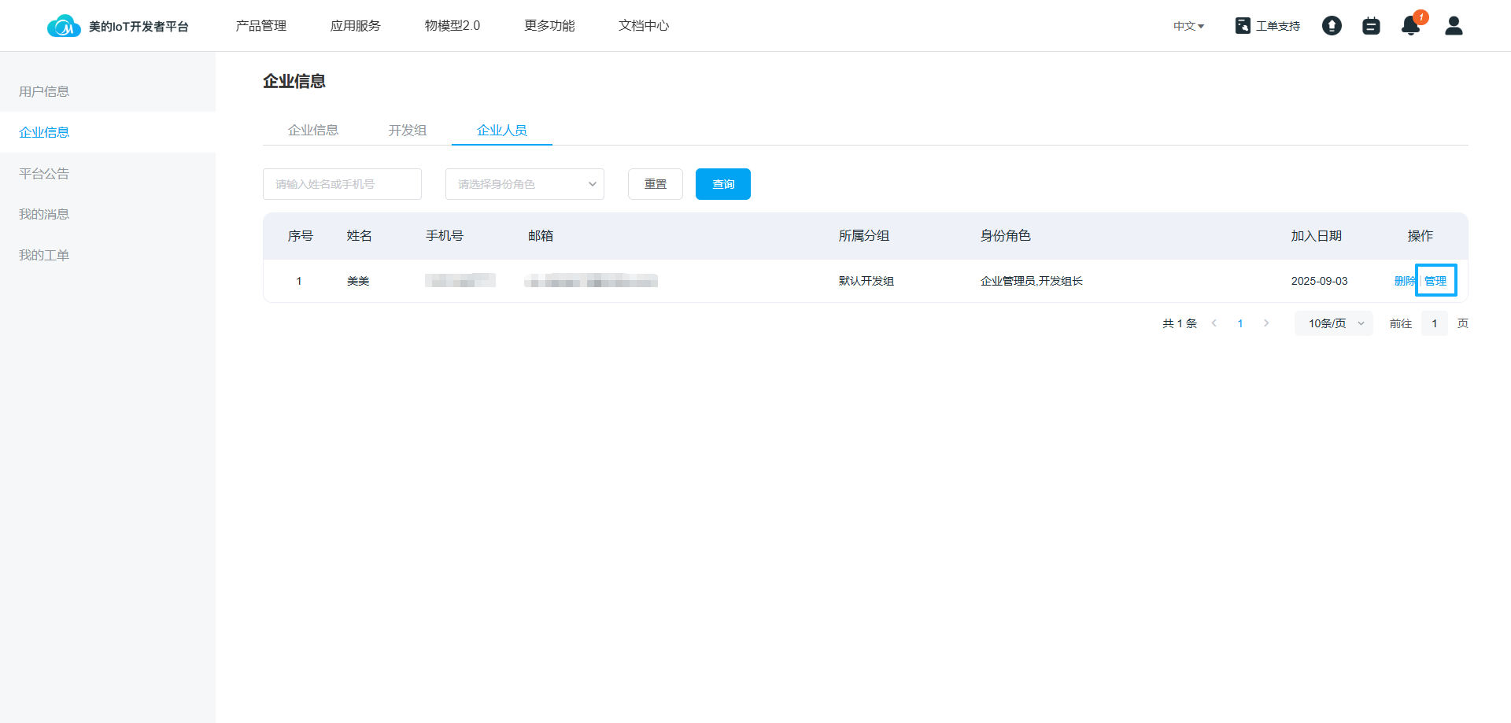Click the Midea IoT cloud logo
Image resolution: width=1511 pixels, height=723 pixels.
pyautogui.click(x=64, y=26)
